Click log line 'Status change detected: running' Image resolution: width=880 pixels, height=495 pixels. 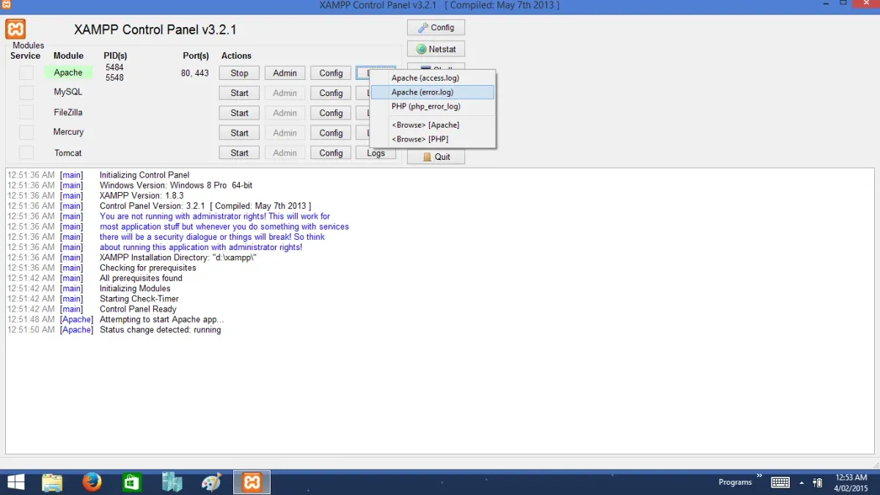[x=160, y=330]
